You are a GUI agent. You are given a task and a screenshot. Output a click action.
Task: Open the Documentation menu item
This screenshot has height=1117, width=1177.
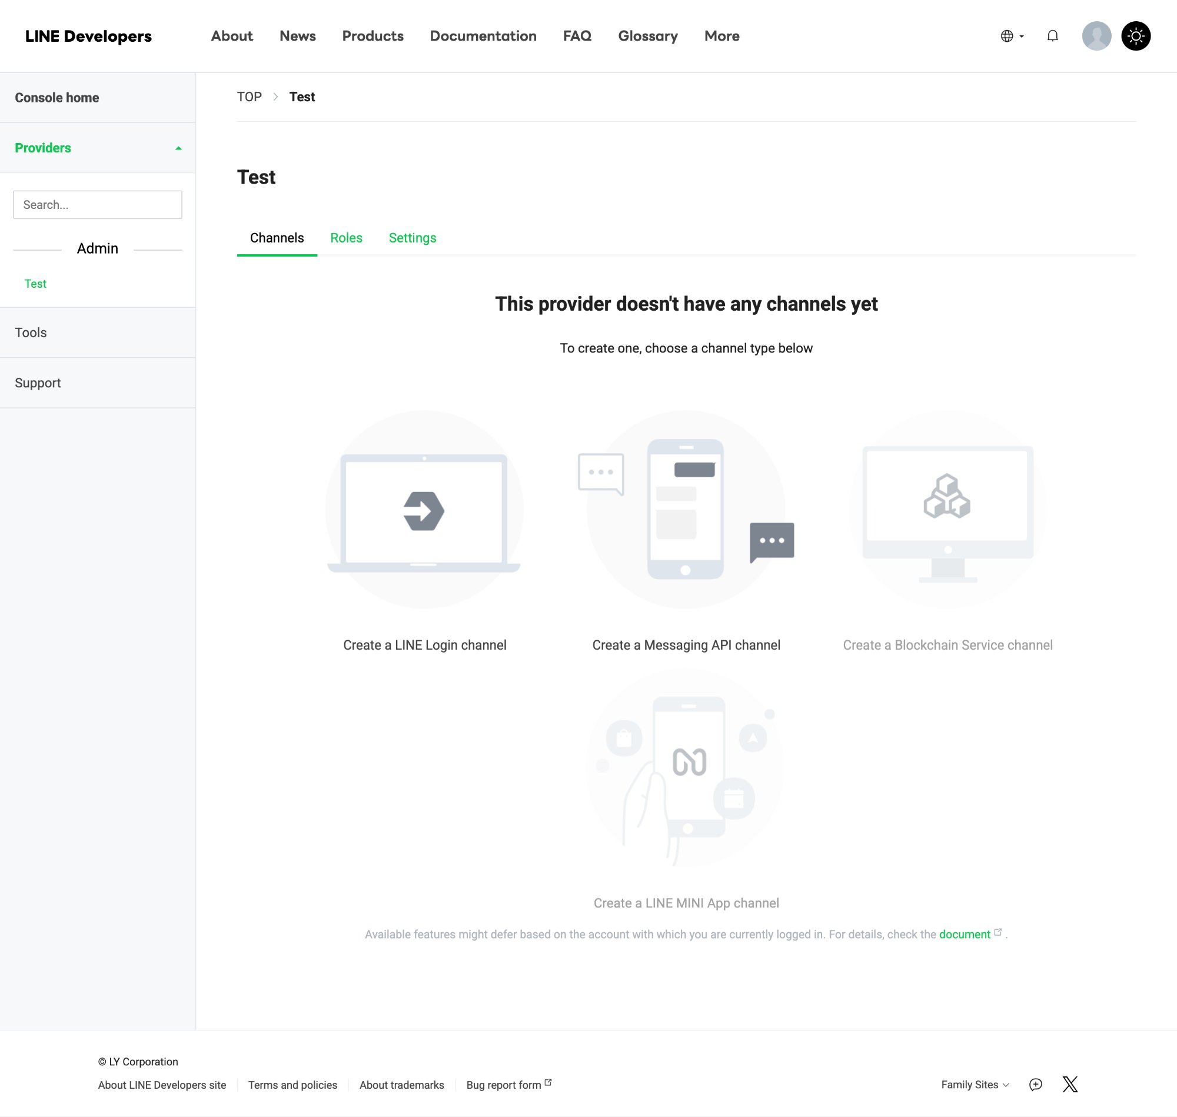(x=483, y=36)
